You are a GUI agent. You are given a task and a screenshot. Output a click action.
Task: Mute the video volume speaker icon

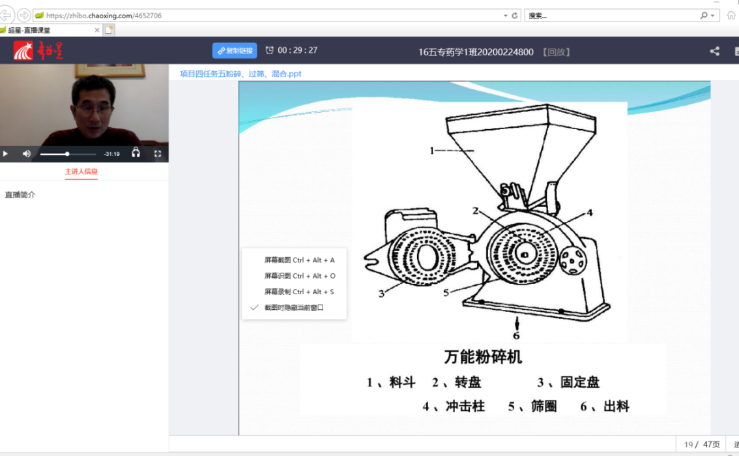[27, 154]
